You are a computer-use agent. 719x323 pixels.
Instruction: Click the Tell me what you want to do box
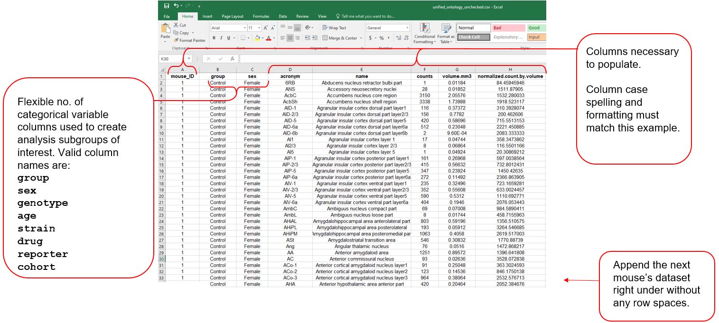[x=365, y=16]
